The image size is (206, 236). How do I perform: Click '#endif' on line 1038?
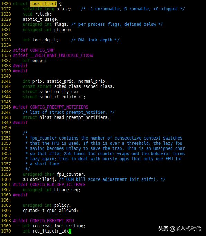pyautogui.click(x=20, y=65)
